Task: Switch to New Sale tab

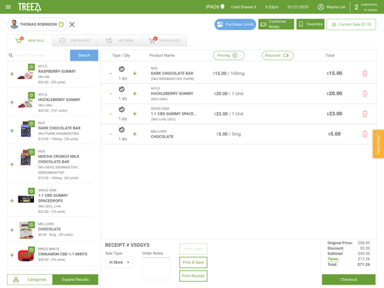Action: coord(30,40)
